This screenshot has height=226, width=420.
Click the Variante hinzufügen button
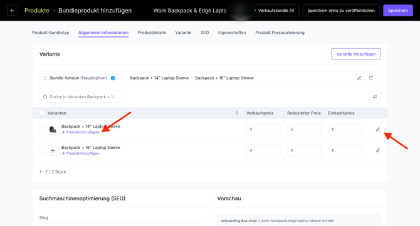[355, 54]
